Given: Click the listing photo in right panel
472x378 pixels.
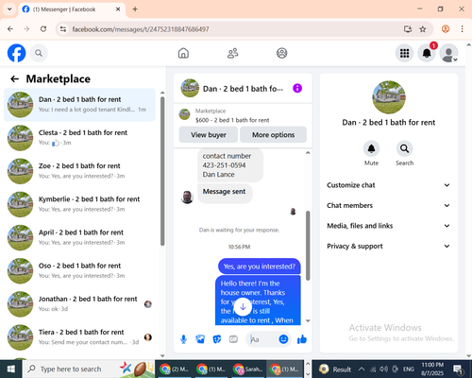Looking at the screenshot, I should pyautogui.click(x=389, y=97).
